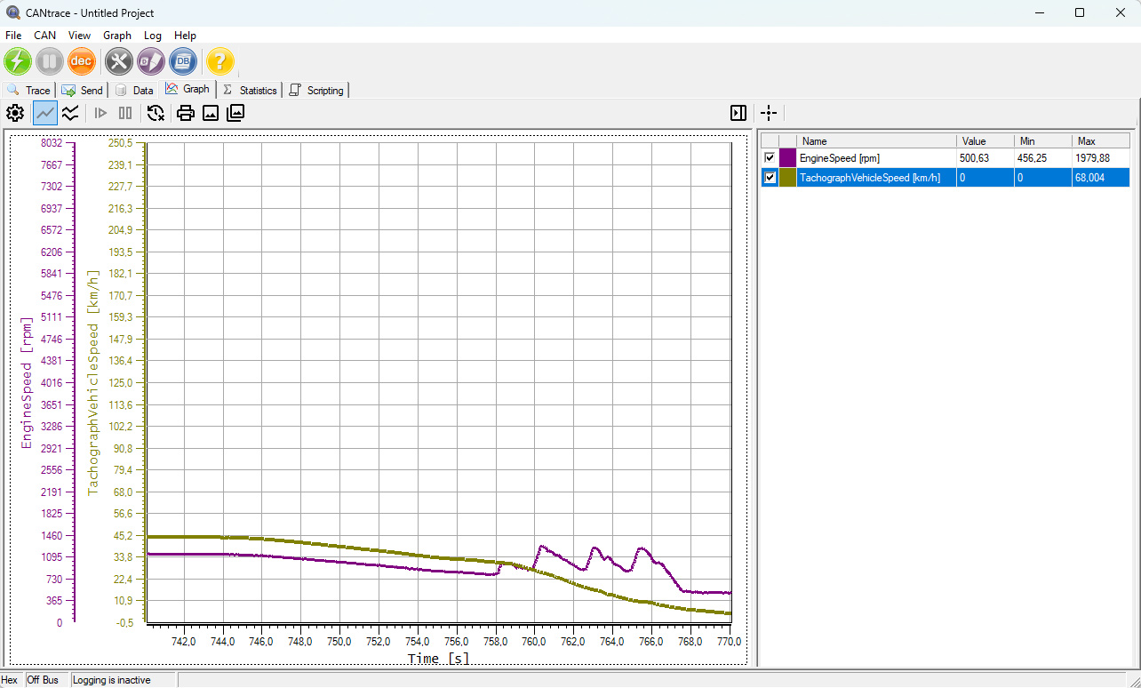The height and width of the screenshot is (688, 1141).
Task: Click the Max column header
Action: [x=1100, y=140]
